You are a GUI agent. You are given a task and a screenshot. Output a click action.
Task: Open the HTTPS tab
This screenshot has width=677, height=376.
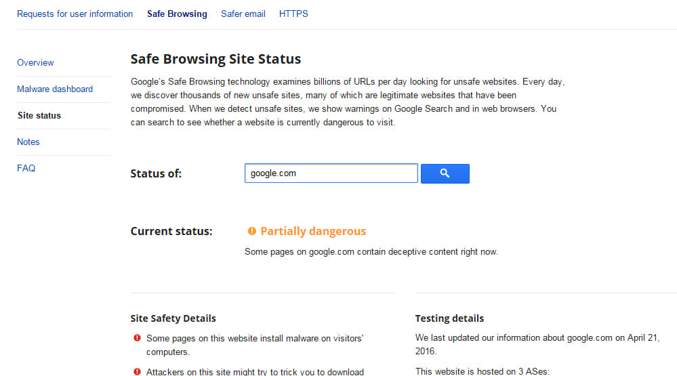point(293,14)
